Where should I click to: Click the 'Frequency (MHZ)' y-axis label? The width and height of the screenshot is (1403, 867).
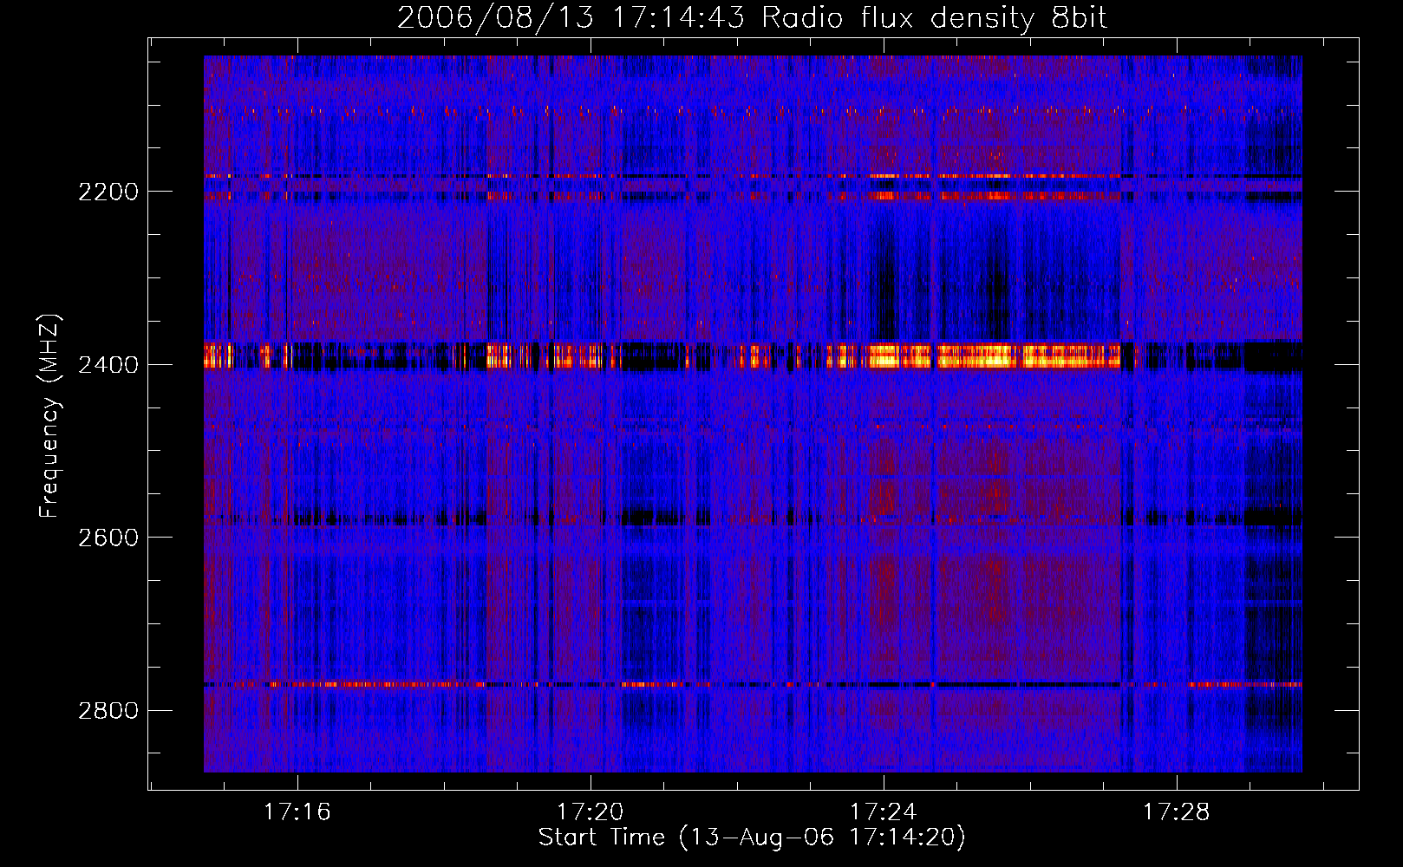[x=49, y=416]
